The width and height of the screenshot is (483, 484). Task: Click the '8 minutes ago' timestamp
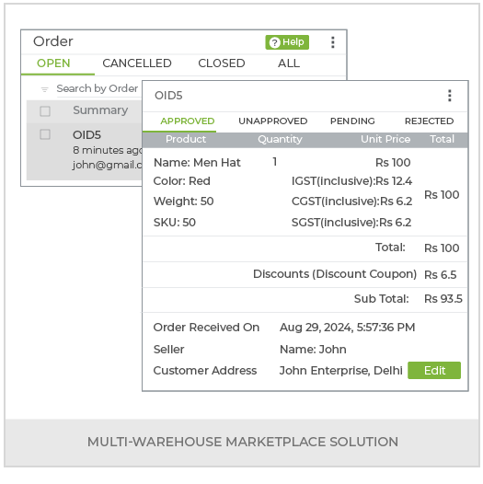click(107, 150)
